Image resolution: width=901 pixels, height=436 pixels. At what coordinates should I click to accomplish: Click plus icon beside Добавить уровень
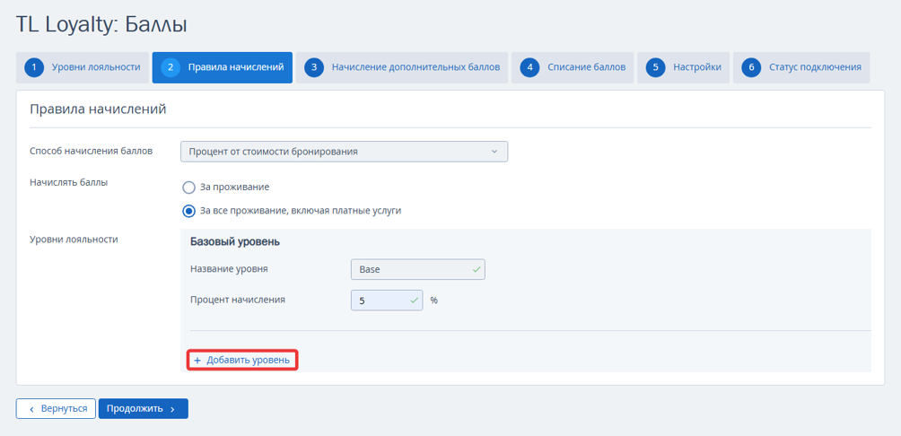pos(197,361)
